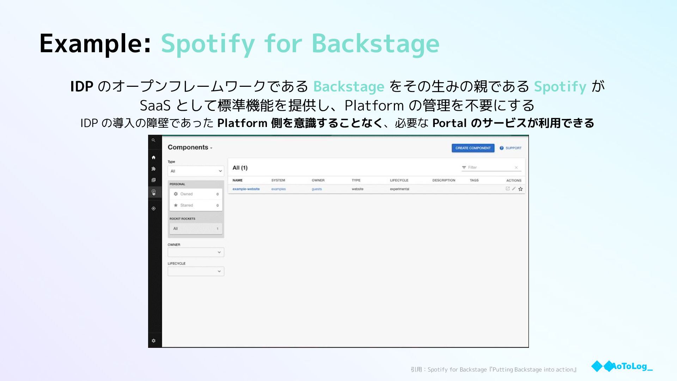Viewport: 677px width, 381px height.
Task: Click the 'website' type cell
Action: tap(358, 189)
